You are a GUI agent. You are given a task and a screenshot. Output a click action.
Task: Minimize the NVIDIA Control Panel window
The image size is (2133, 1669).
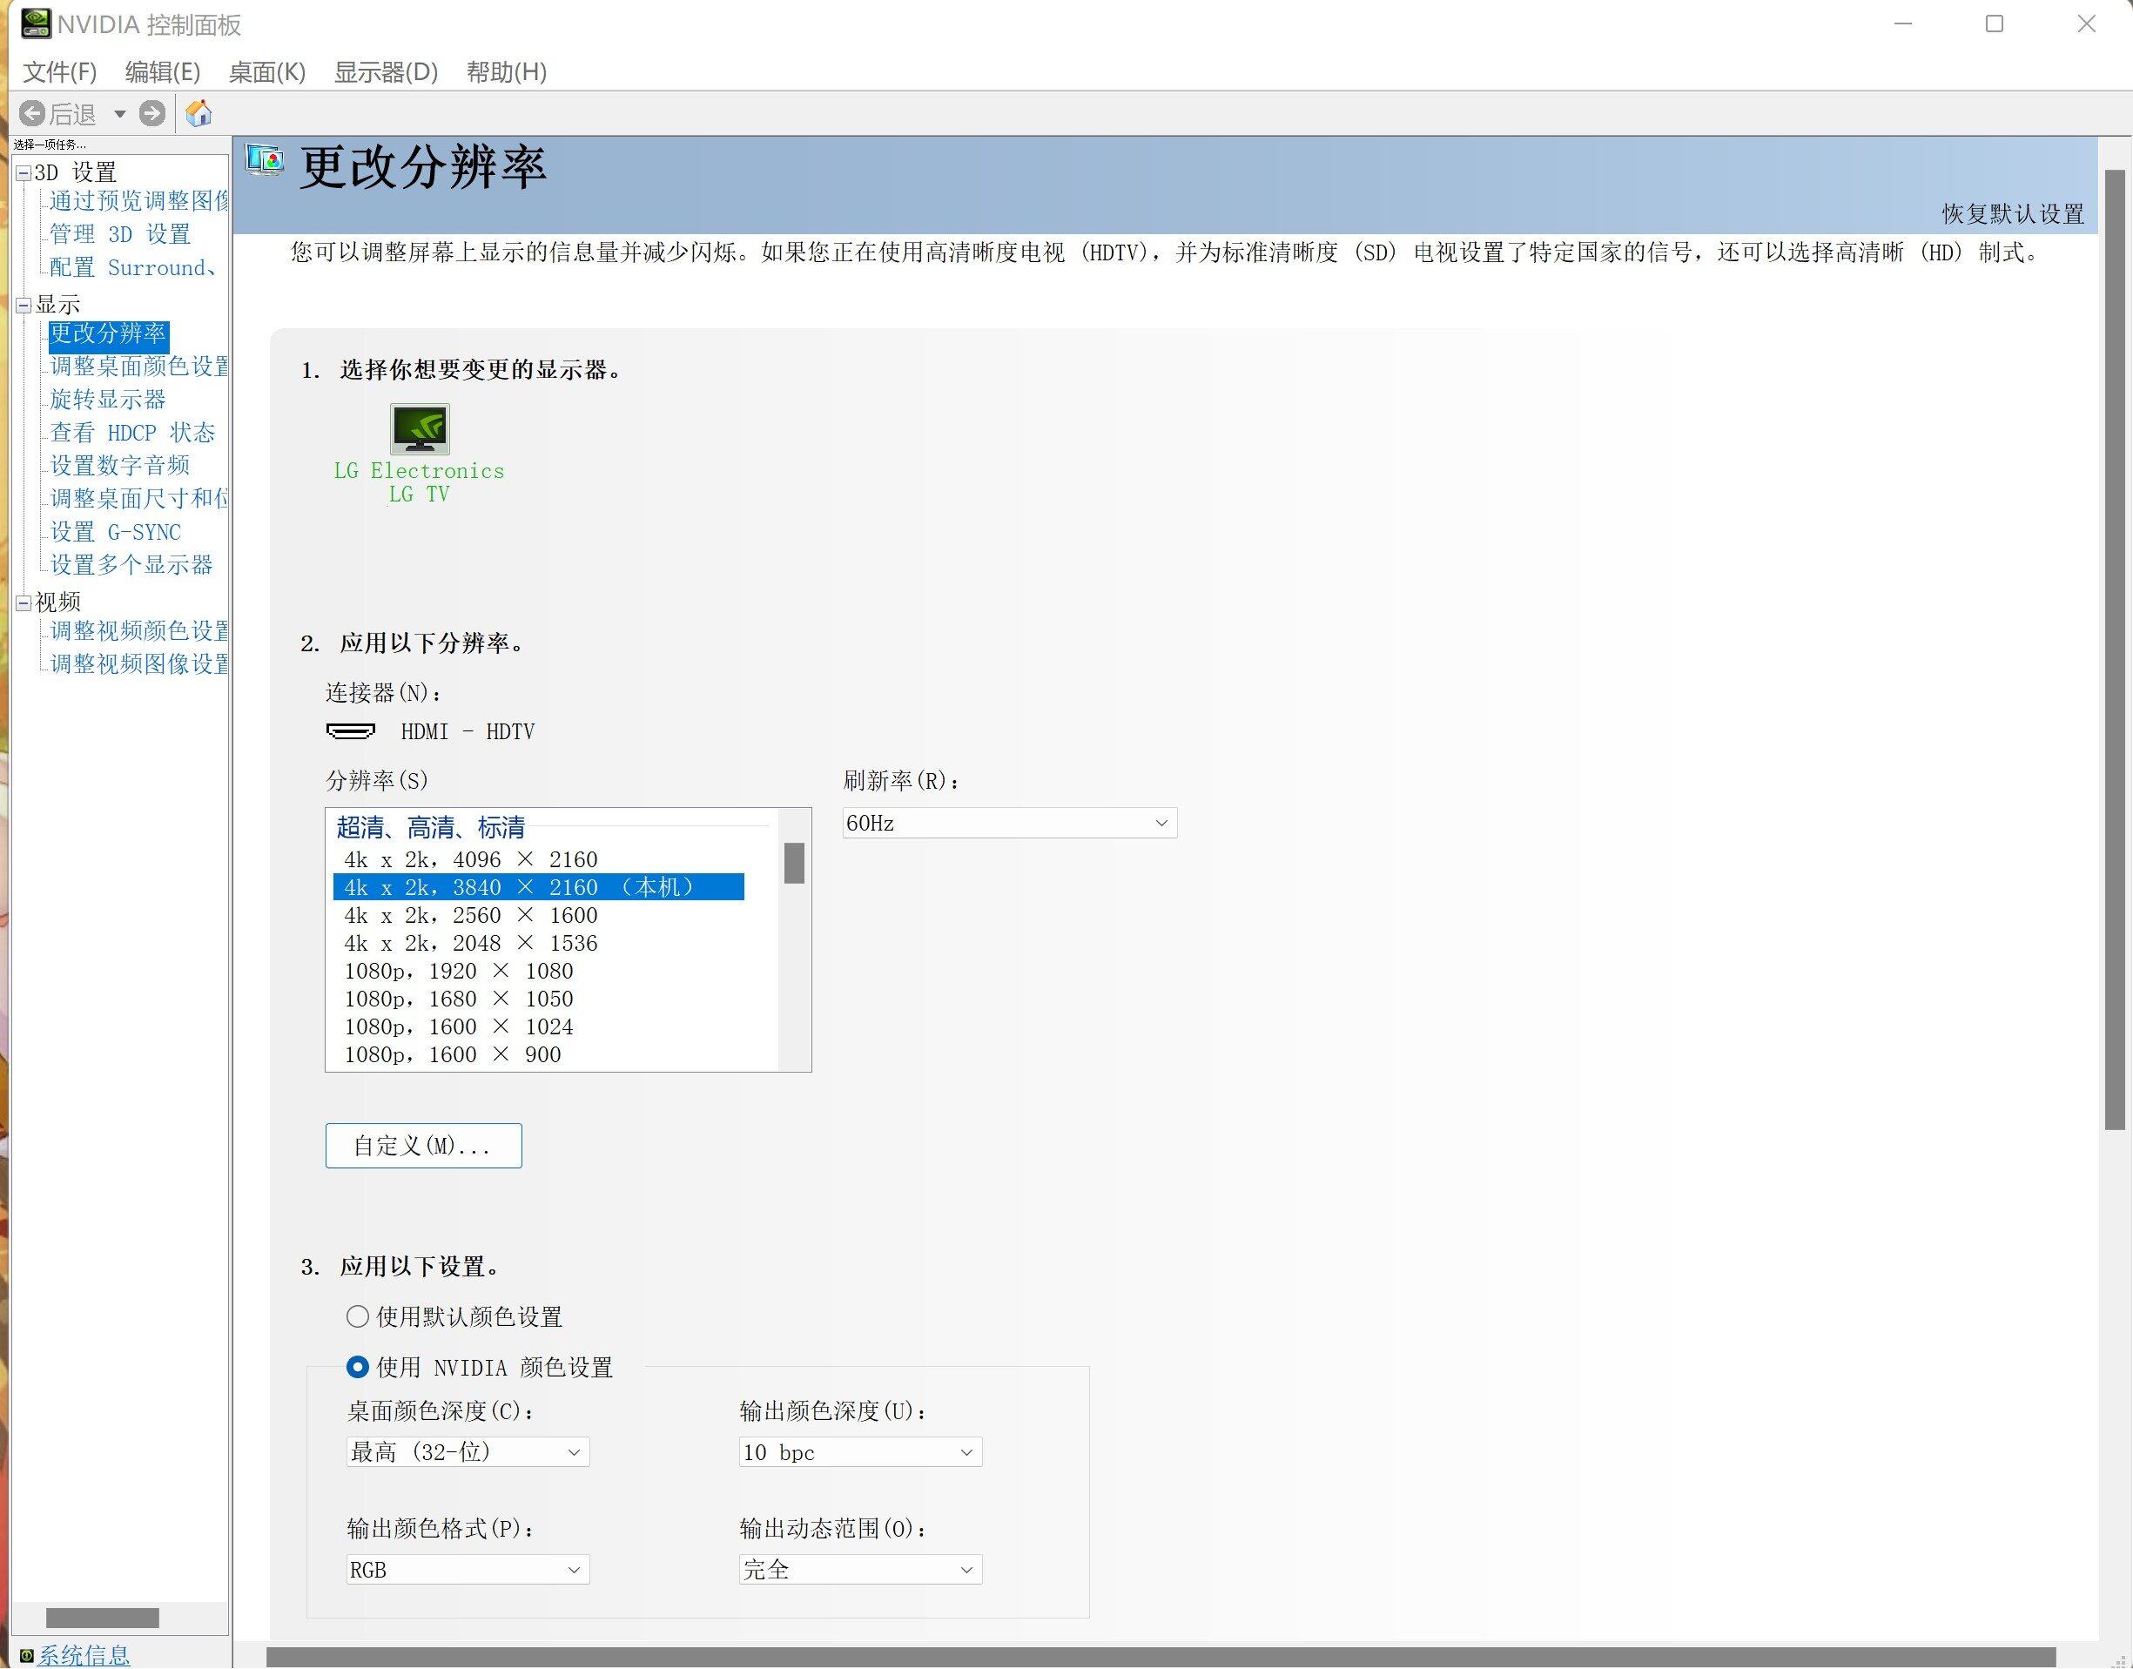1902,24
